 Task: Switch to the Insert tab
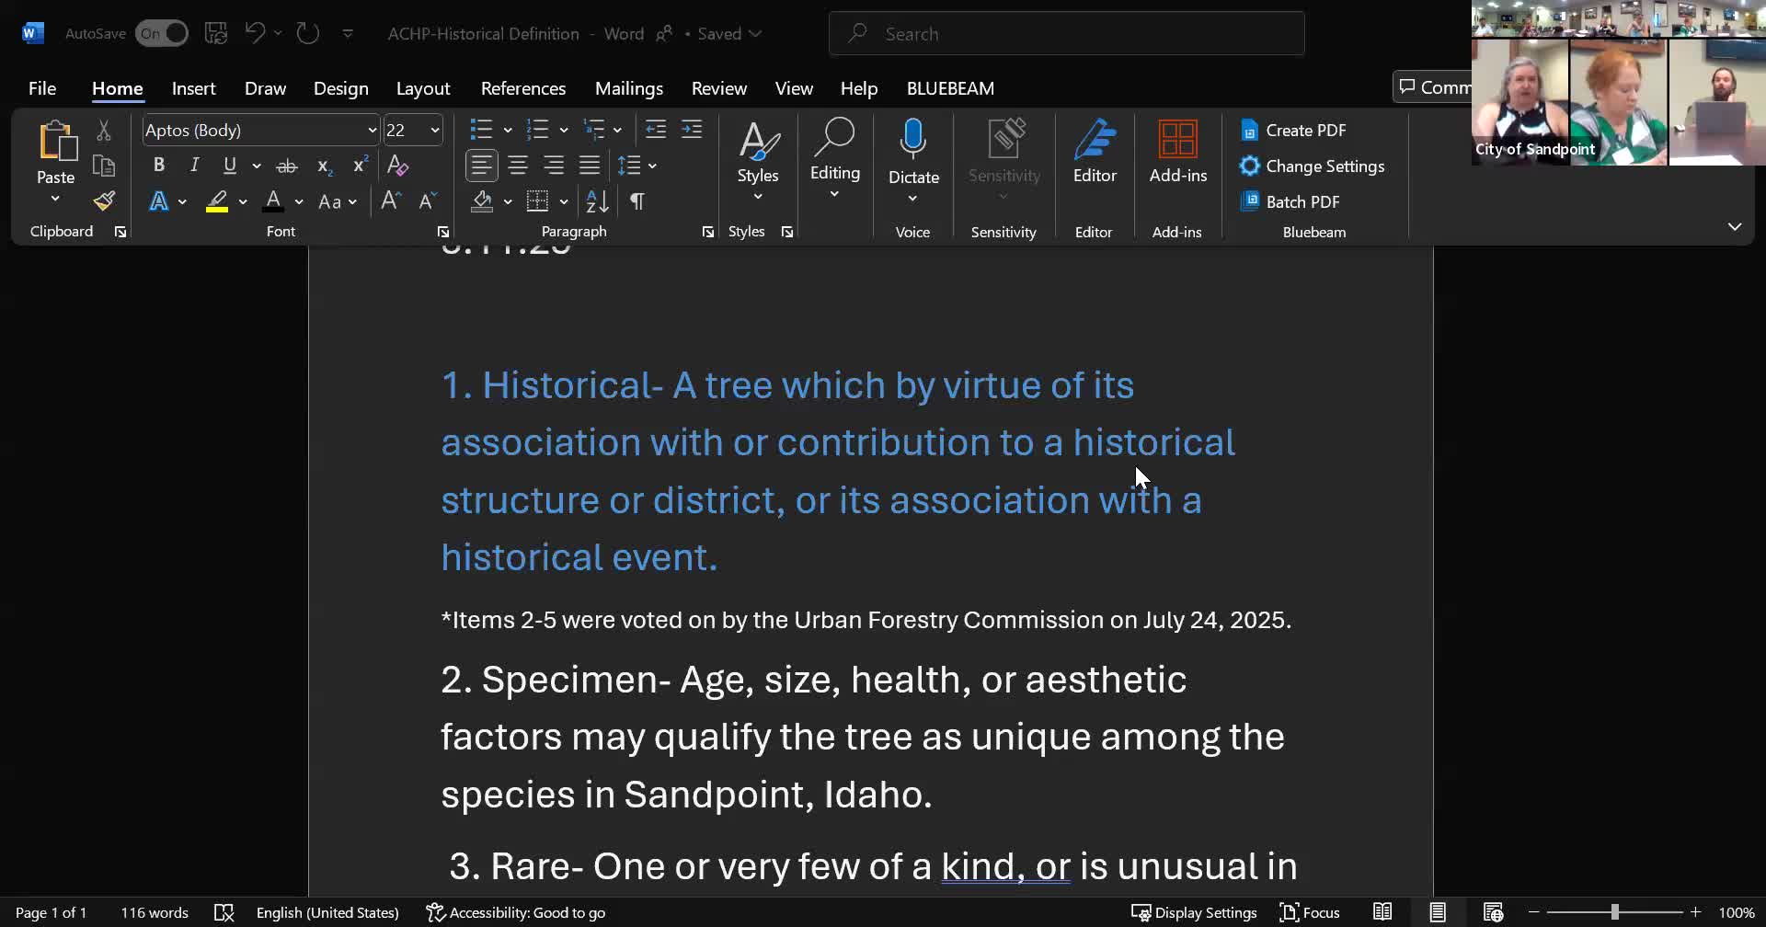[193, 88]
